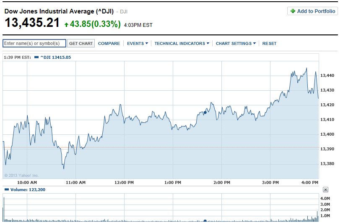Click the 13,390 price axis label

[327, 149]
